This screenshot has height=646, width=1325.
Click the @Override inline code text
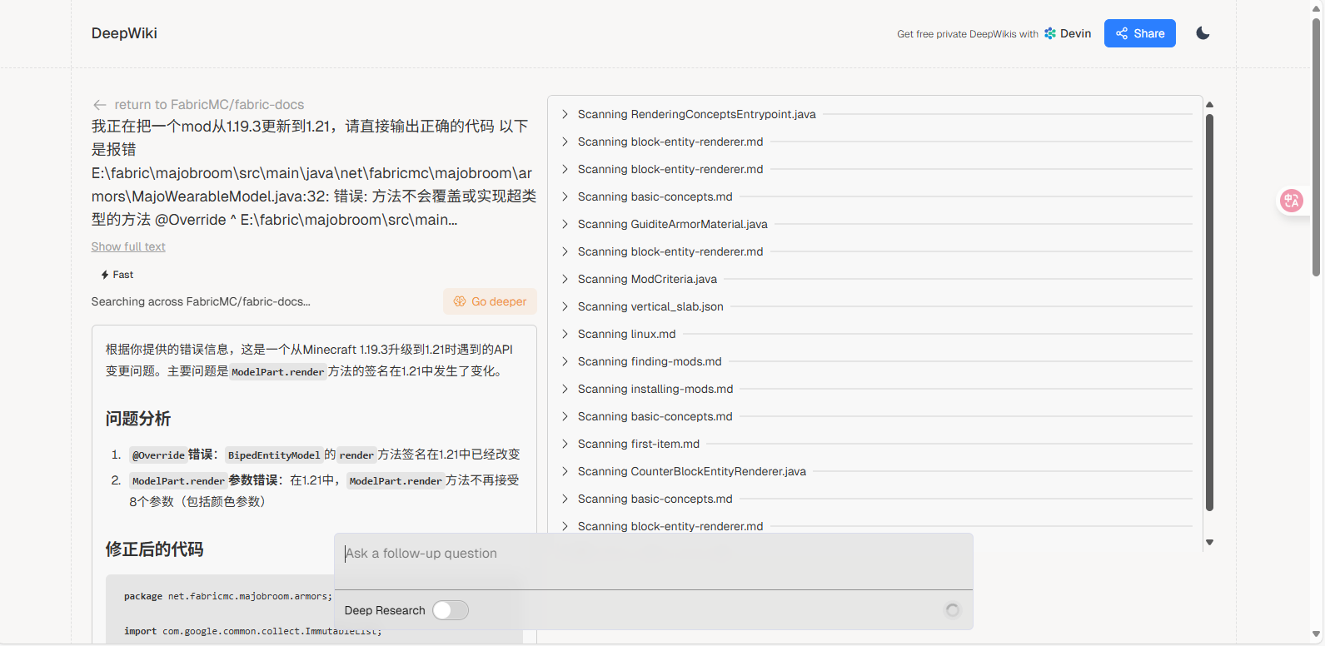158,455
